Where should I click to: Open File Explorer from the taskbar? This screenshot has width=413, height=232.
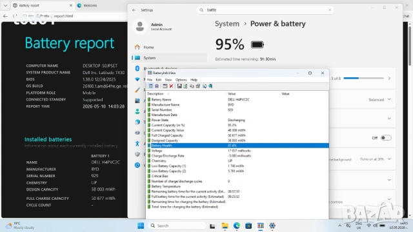click(225, 226)
